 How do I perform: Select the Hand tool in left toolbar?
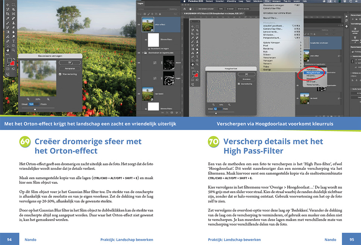[8, 50]
